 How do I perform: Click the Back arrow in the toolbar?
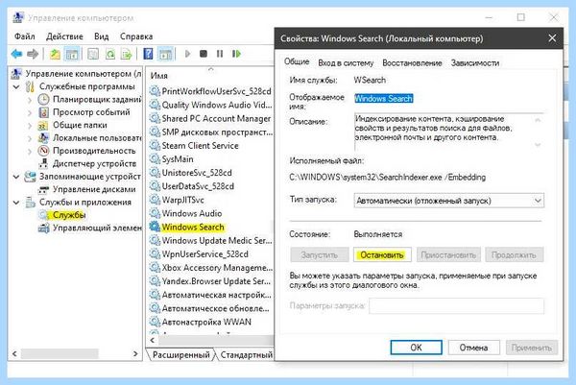[x=16, y=54]
